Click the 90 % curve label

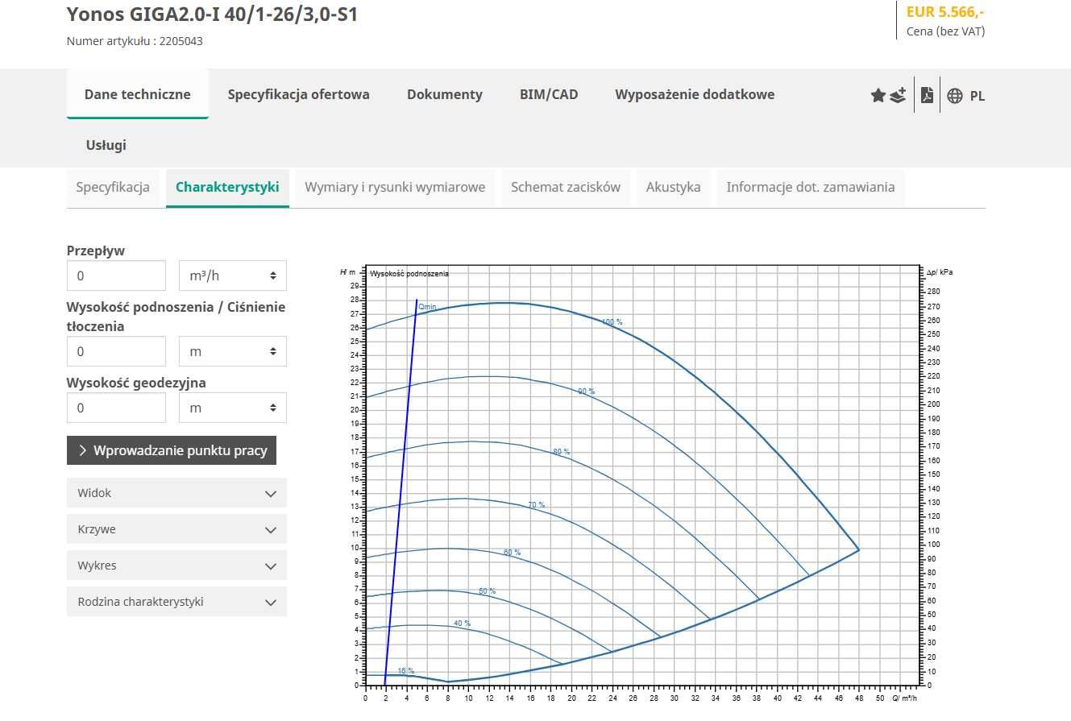(587, 392)
